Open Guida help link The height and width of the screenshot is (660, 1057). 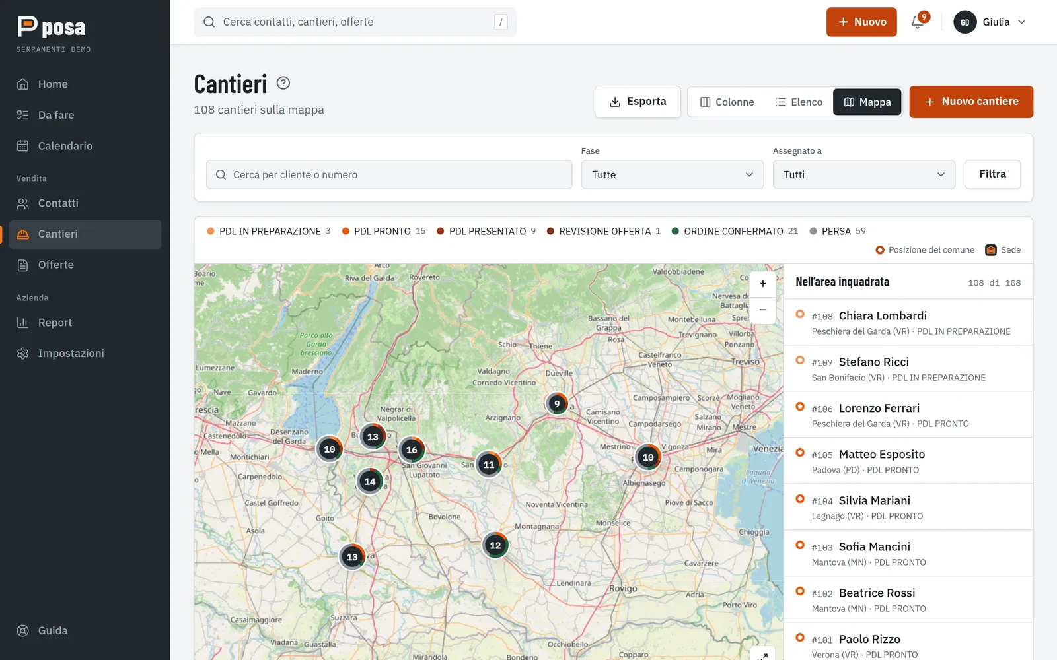point(85,630)
